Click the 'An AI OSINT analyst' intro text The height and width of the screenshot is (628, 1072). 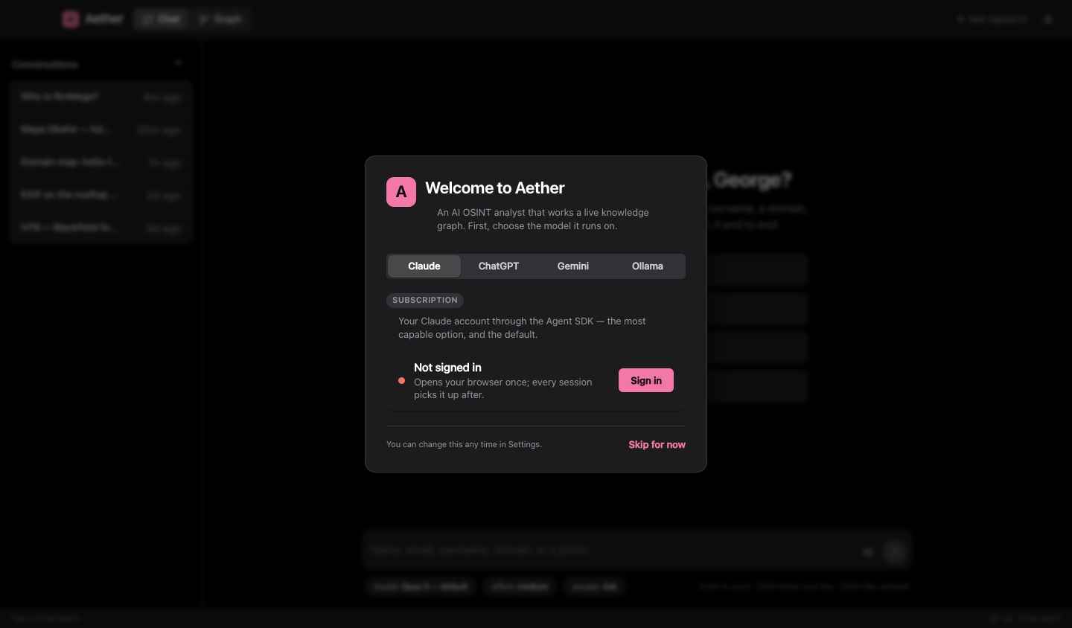click(543, 220)
